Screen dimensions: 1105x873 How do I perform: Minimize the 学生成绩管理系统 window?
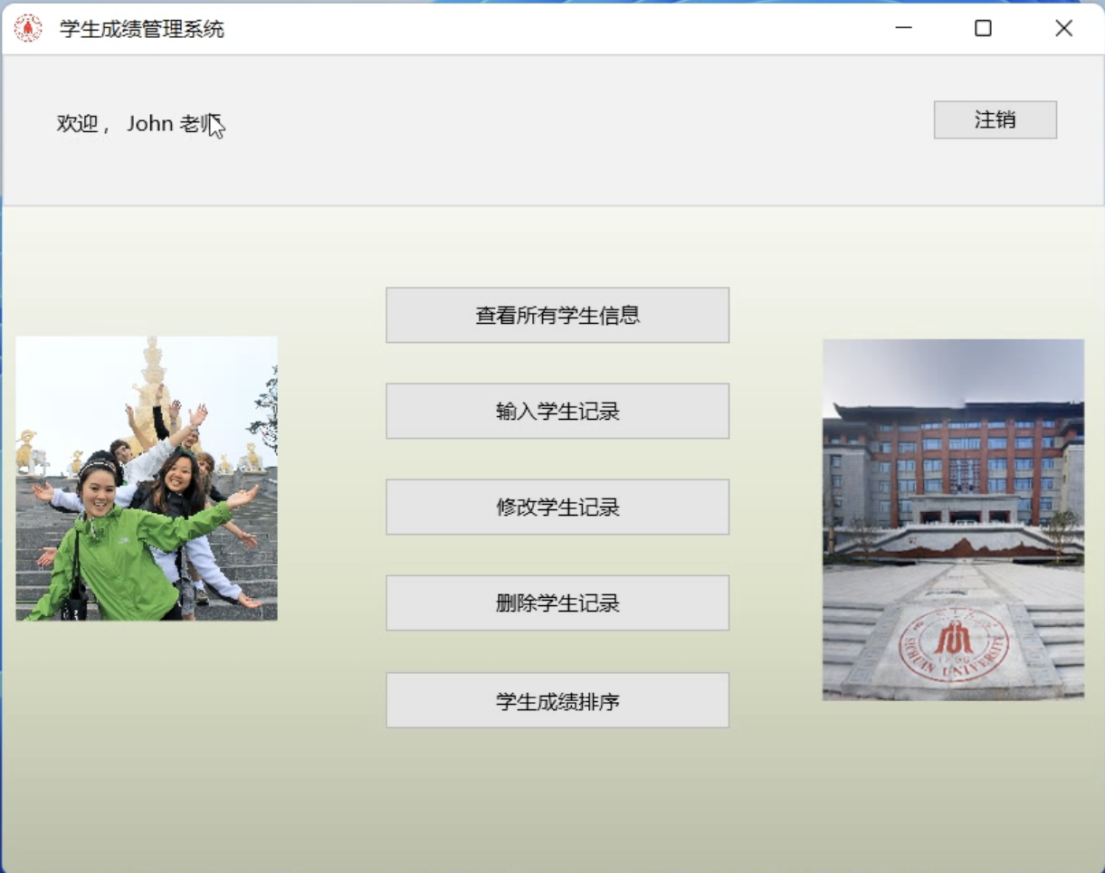point(903,28)
